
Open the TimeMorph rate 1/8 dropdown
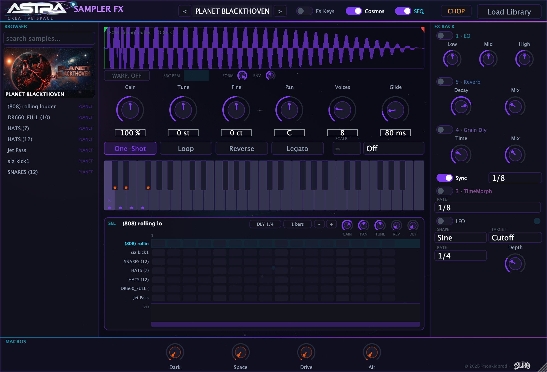pyautogui.click(x=488, y=207)
